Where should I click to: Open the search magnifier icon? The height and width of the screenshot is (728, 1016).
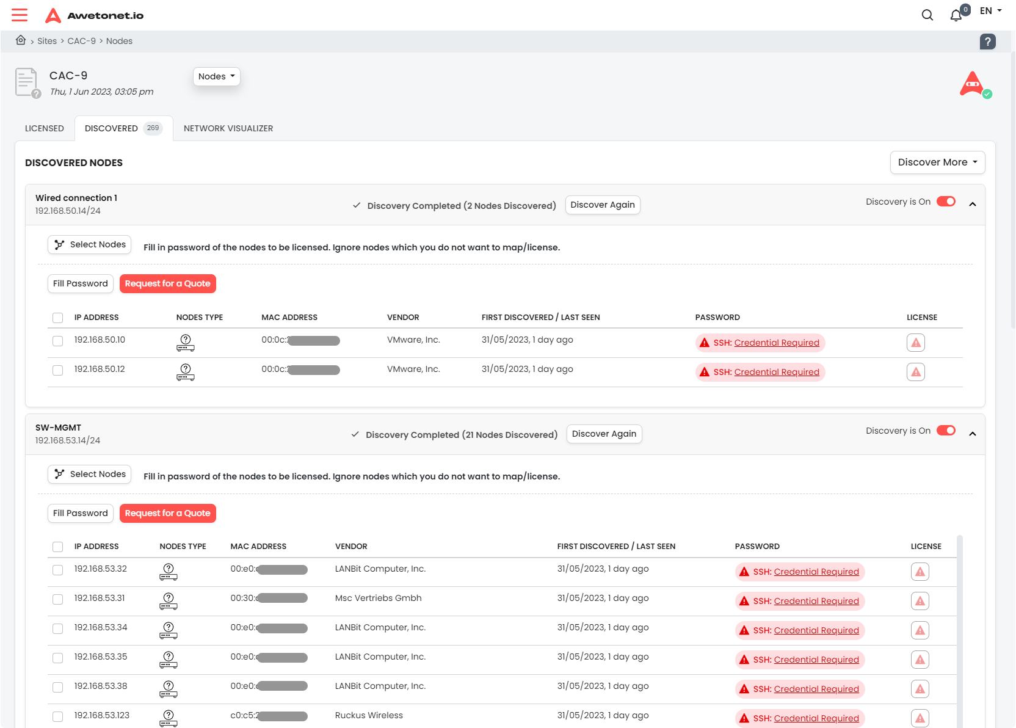pos(927,15)
